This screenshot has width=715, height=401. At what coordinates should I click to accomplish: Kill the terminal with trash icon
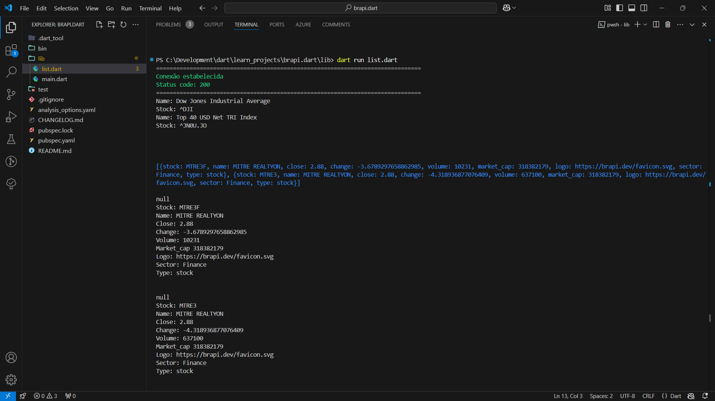pos(668,25)
